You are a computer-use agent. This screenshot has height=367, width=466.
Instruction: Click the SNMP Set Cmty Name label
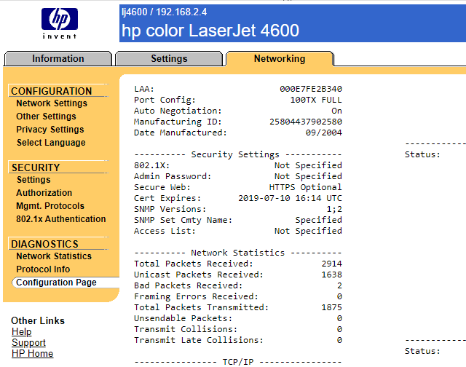pos(183,220)
